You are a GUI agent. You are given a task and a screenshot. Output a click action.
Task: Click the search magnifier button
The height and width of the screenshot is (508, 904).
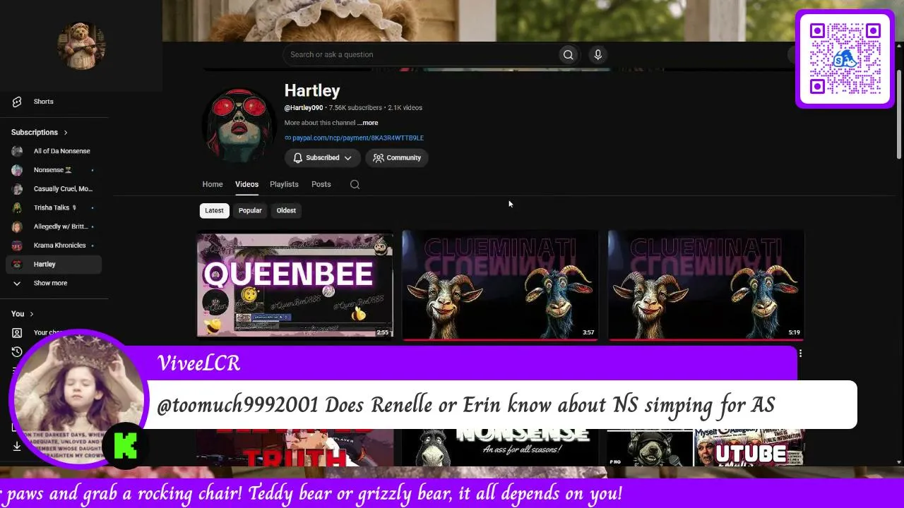point(568,54)
